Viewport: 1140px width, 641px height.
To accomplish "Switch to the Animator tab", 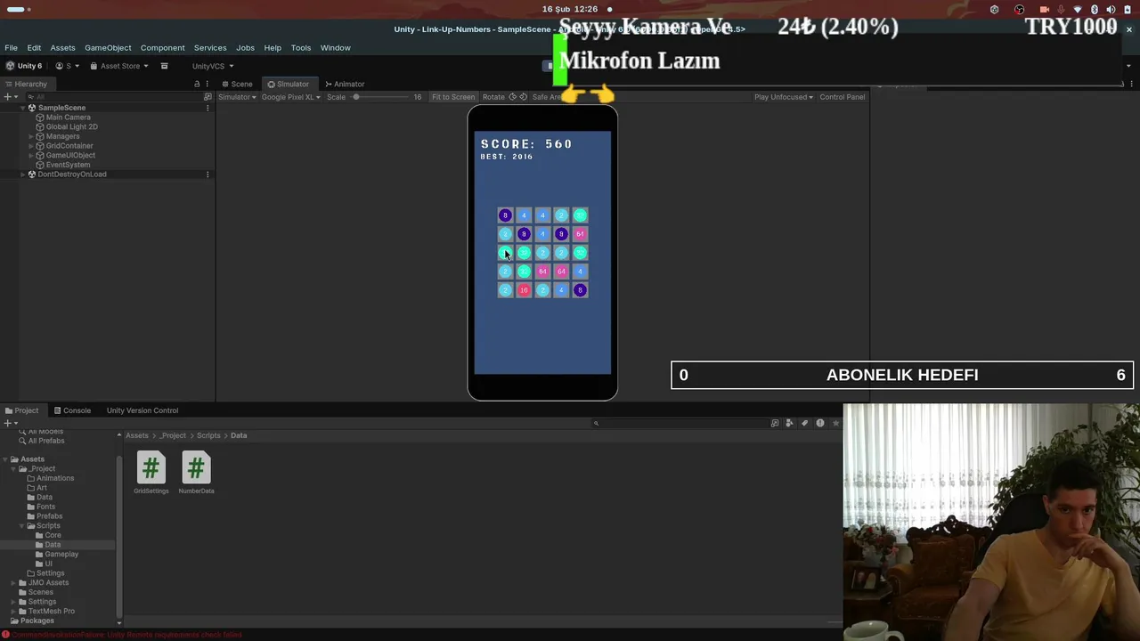I will 345,84.
